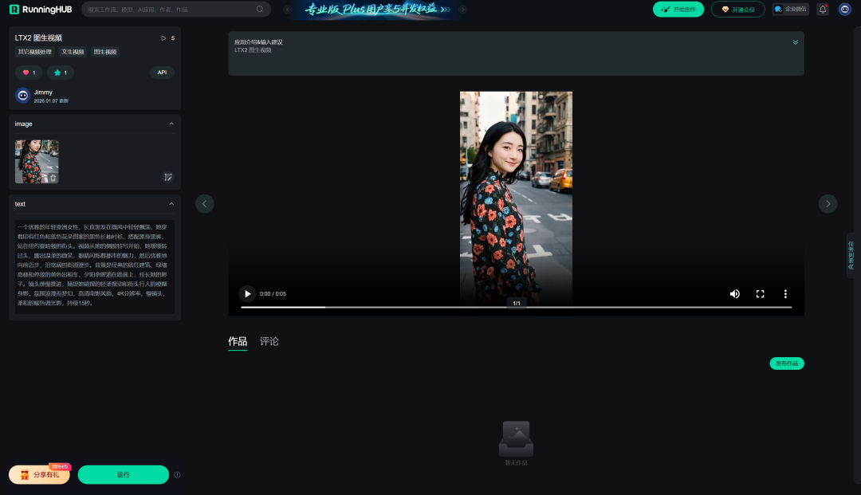Click the API button
The height and width of the screenshot is (495, 861).
(x=162, y=73)
